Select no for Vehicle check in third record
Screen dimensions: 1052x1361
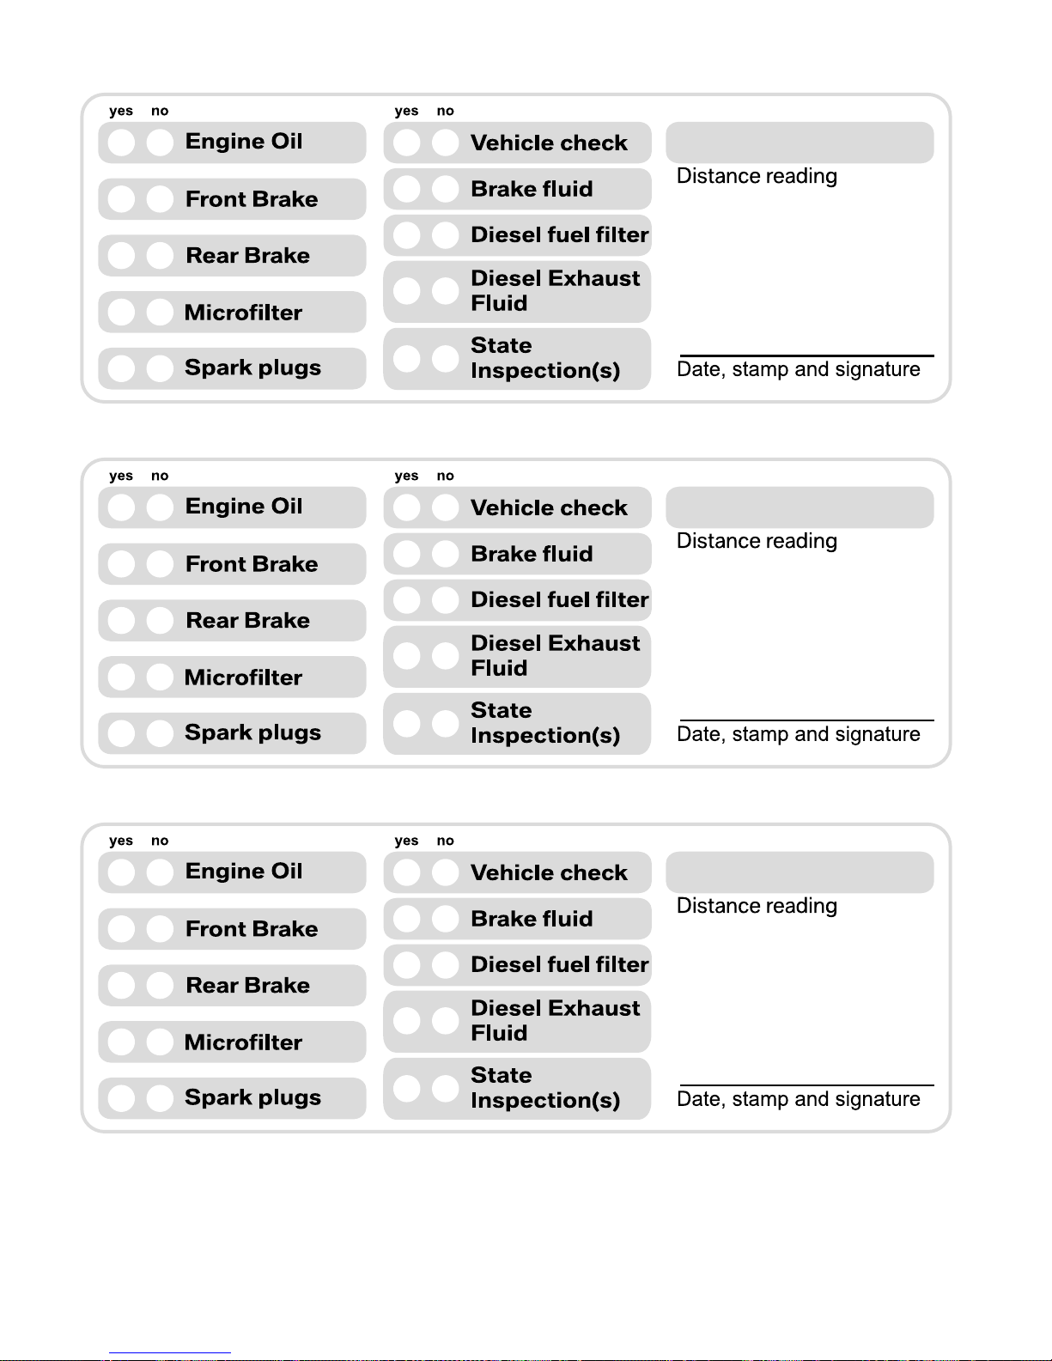point(445,872)
